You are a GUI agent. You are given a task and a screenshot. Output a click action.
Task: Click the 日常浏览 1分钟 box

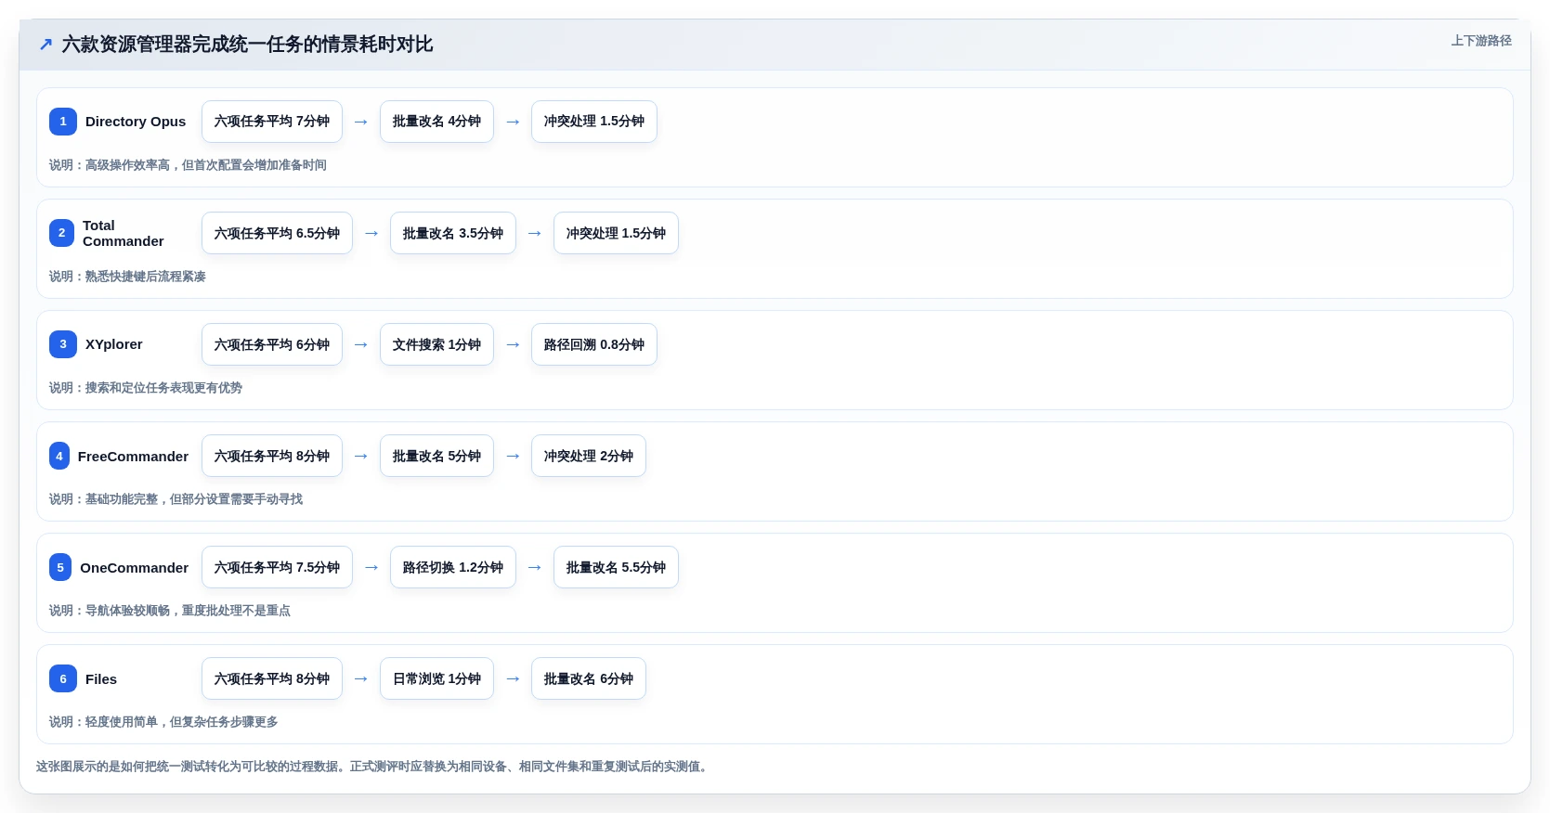click(x=436, y=678)
